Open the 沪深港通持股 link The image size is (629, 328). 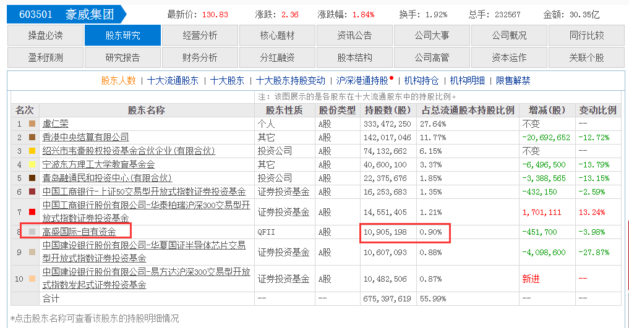[x=362, y=80]
